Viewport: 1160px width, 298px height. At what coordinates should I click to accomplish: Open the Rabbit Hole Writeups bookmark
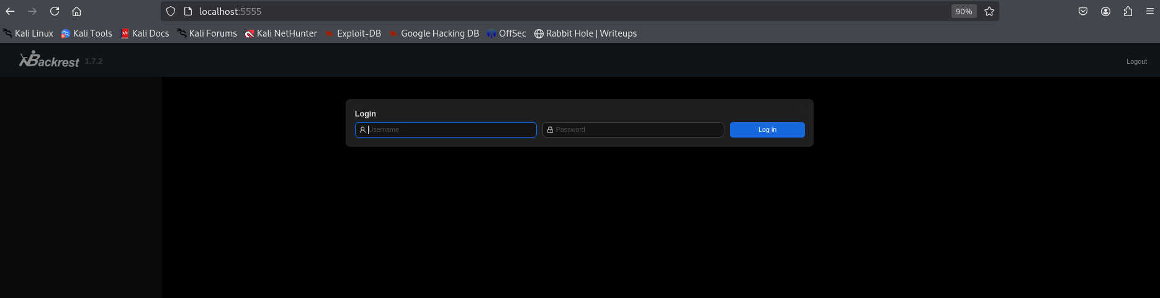pos(585,33)
